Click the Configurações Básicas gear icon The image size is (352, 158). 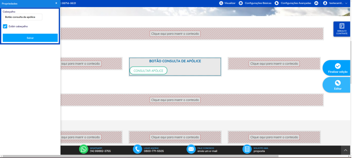(x=241, y=3)
